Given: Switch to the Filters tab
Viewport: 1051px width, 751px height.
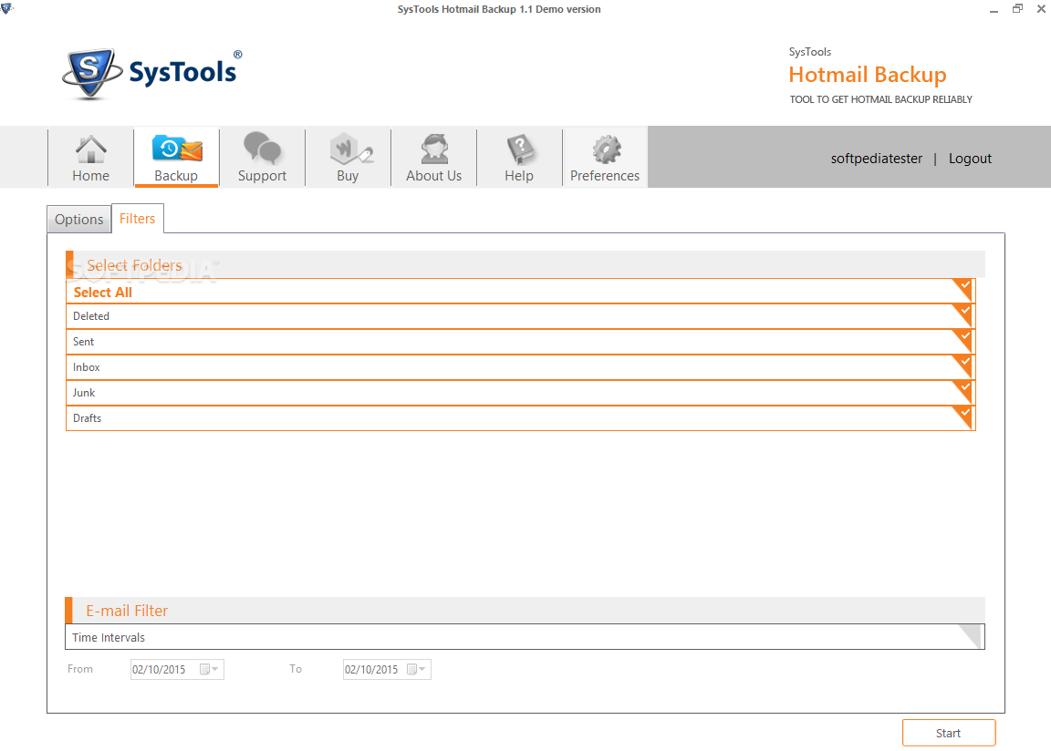Looking at the screenshot, I should (138, 219).
